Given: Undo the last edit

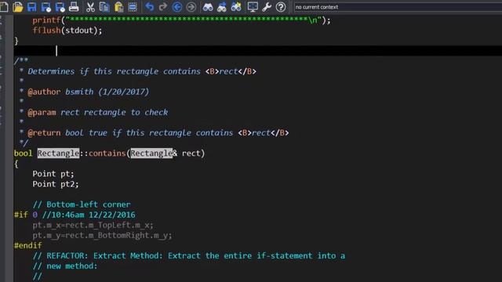Looking at the screenshot, I should [x=150, y=7].
